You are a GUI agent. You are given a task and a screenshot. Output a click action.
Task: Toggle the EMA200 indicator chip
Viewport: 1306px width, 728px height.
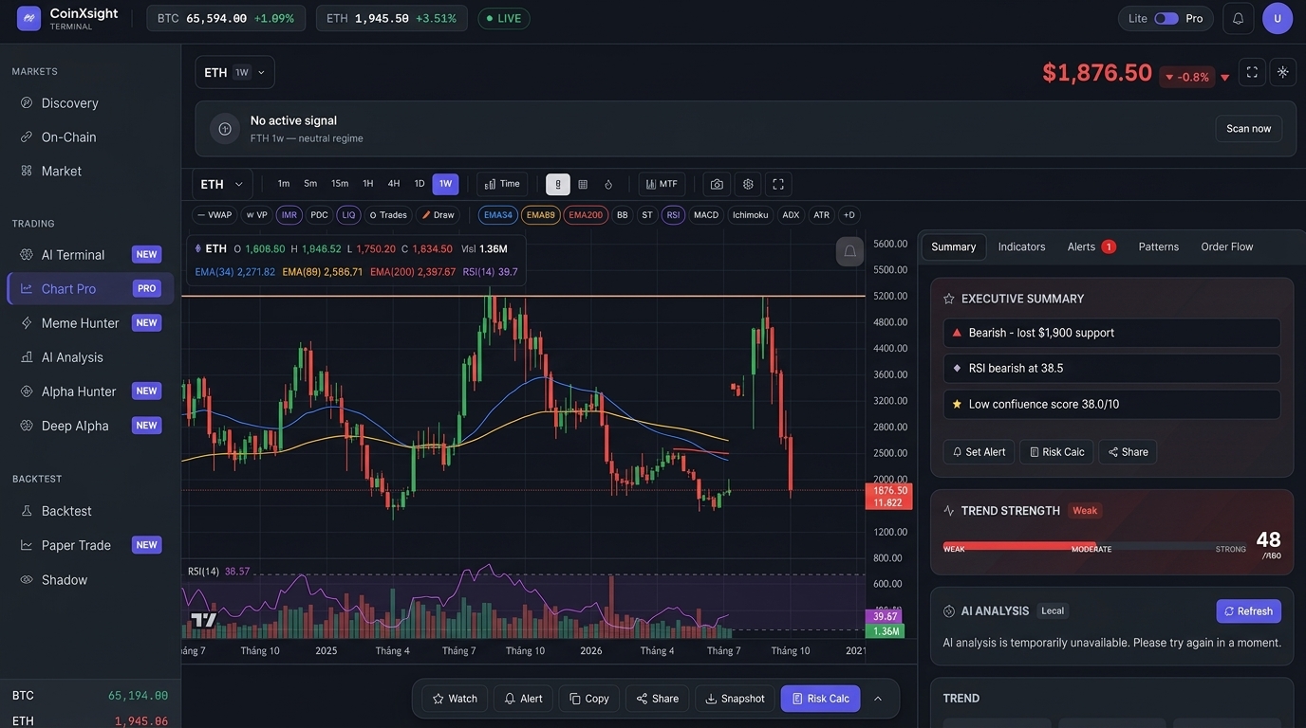pyautogui.click(x=587, y=215)
